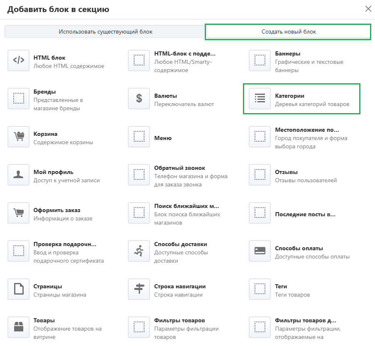Click the Страницы document icon
This screenshot has width=375, height=348.
(x=18, y=289)
